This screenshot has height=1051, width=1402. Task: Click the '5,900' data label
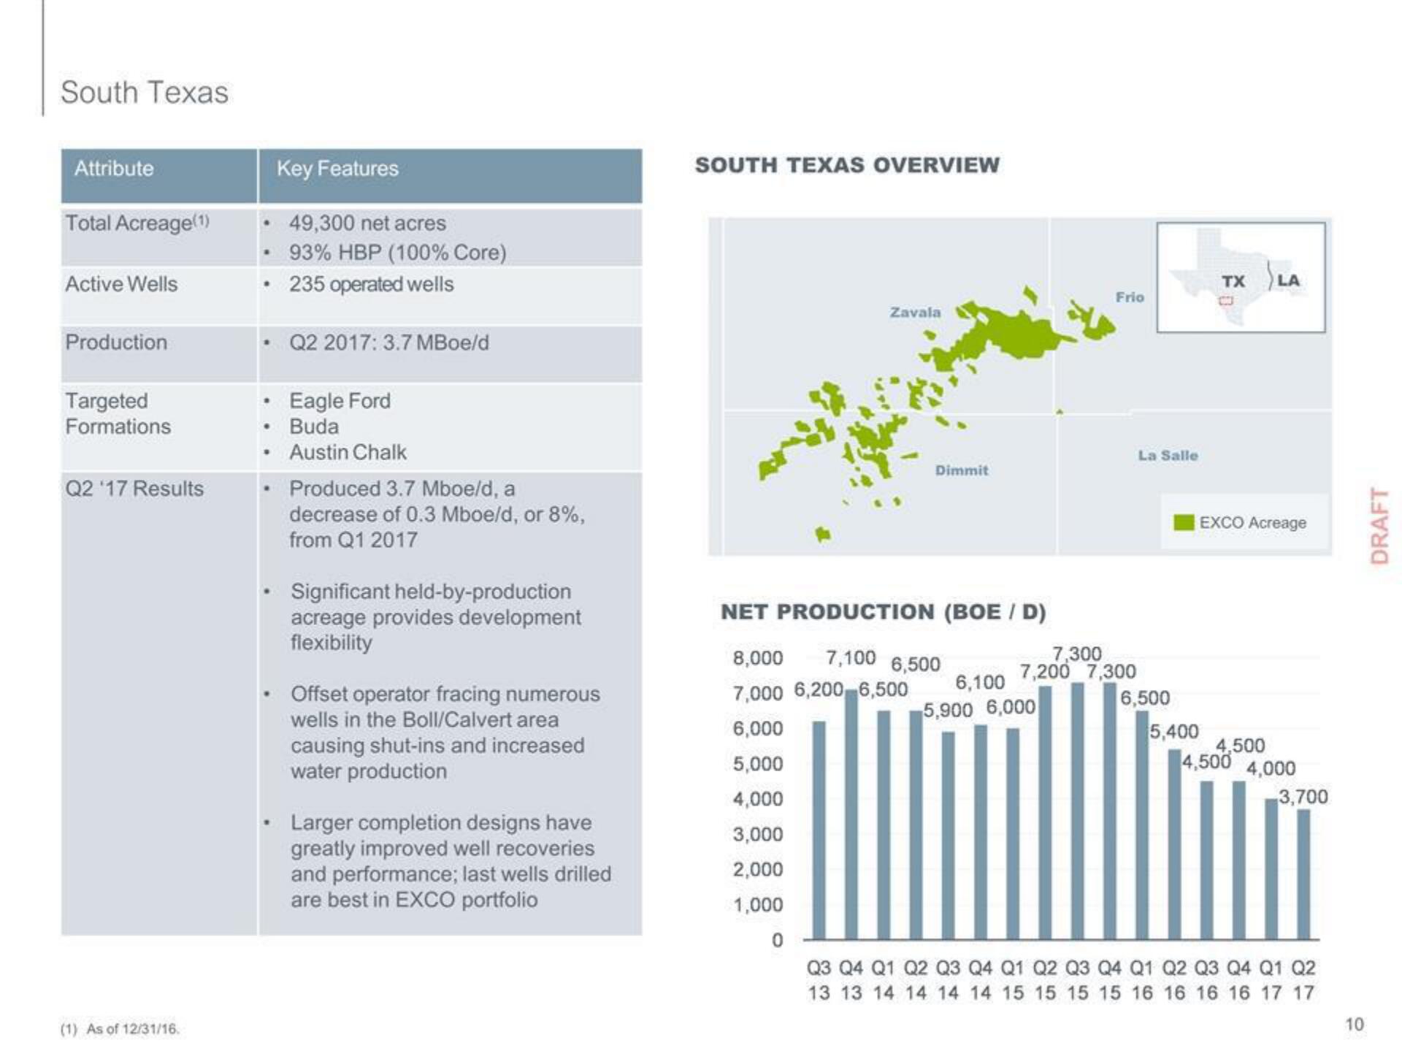click(x=948, y=711)
